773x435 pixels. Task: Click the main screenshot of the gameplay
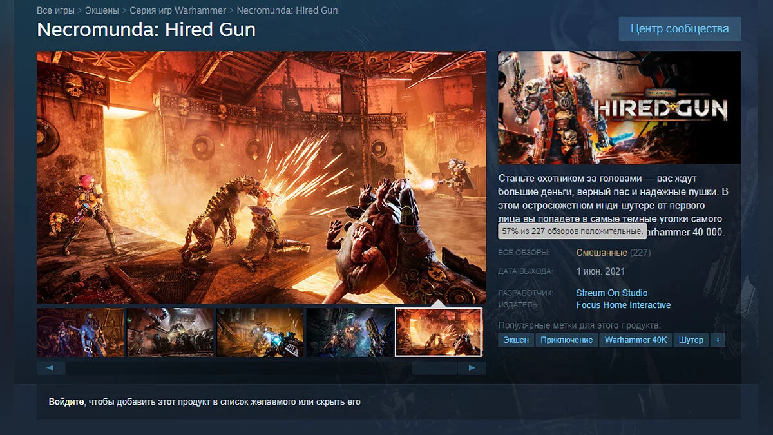click(x=262, y=177)
